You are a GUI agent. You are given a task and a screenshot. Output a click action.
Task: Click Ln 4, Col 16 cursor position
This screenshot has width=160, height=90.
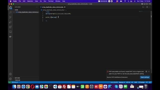(x=114, y=82)
